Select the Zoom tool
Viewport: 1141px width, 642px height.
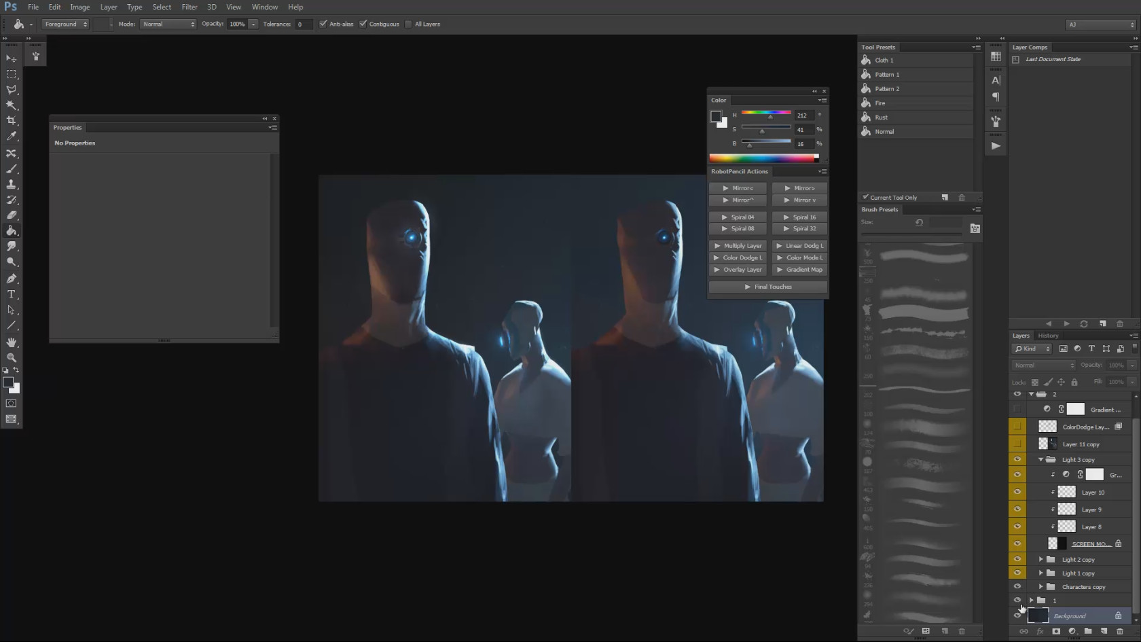[x=12, y=357]
